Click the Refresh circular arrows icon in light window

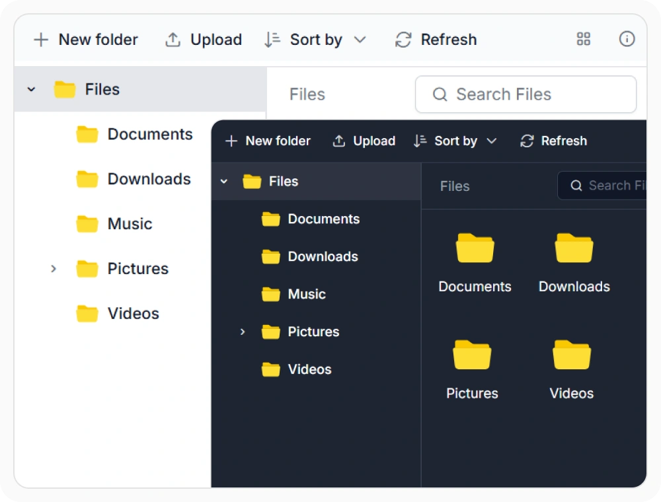pyautogui.click(x=403, y=40)
